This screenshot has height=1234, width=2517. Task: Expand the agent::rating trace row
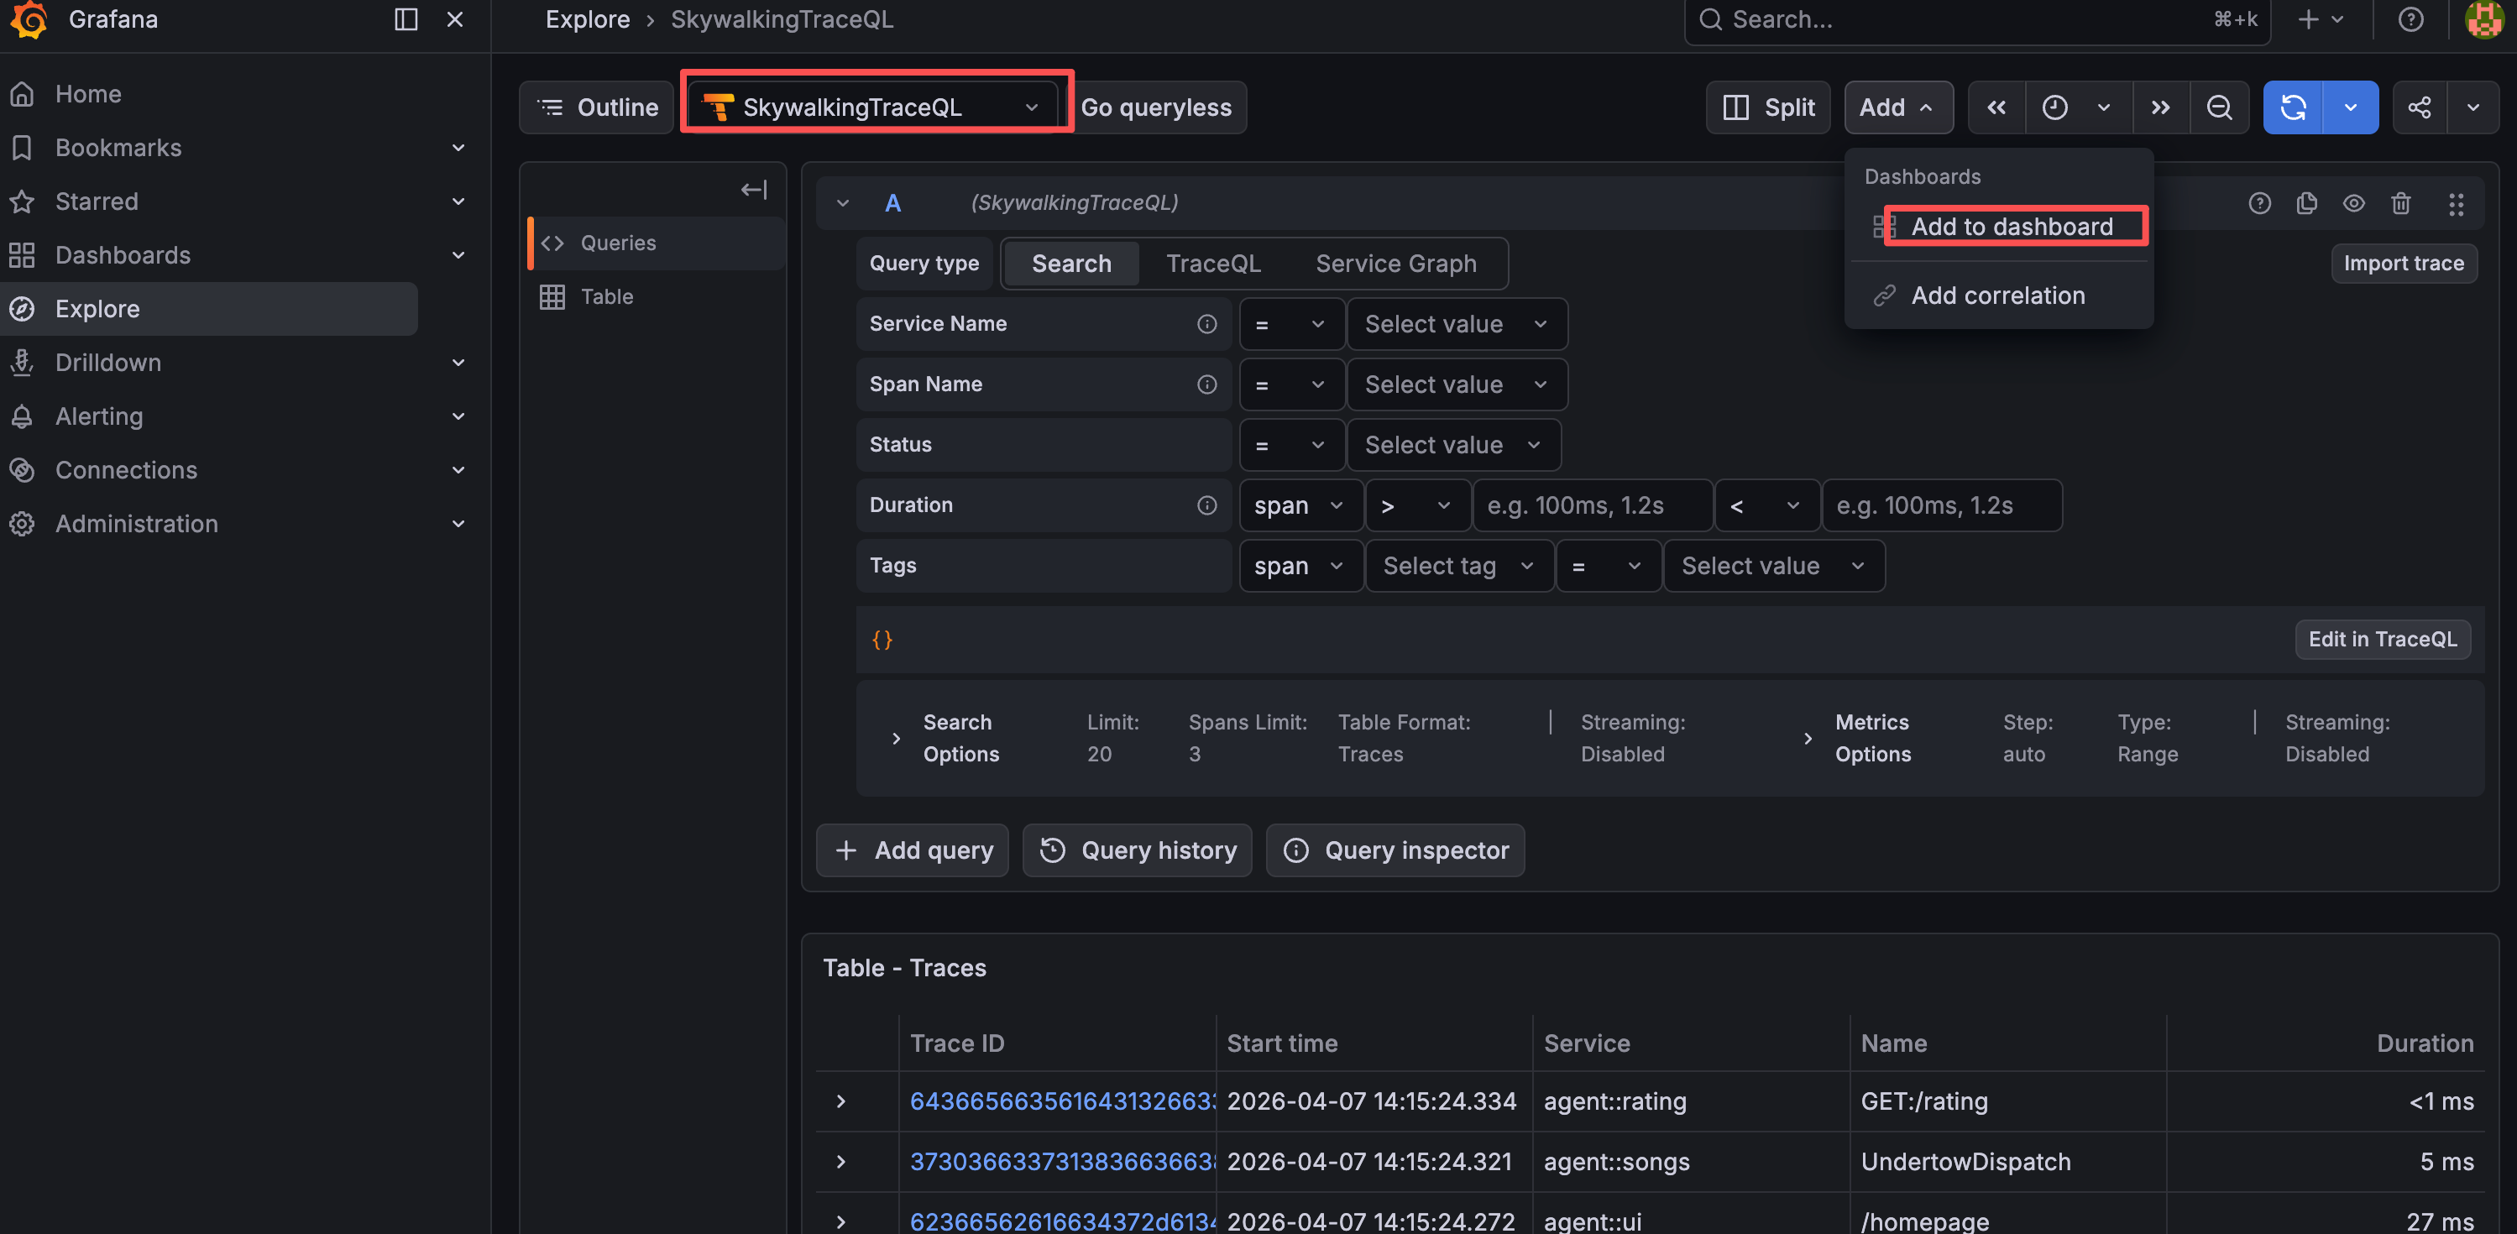click(840, 1101)
